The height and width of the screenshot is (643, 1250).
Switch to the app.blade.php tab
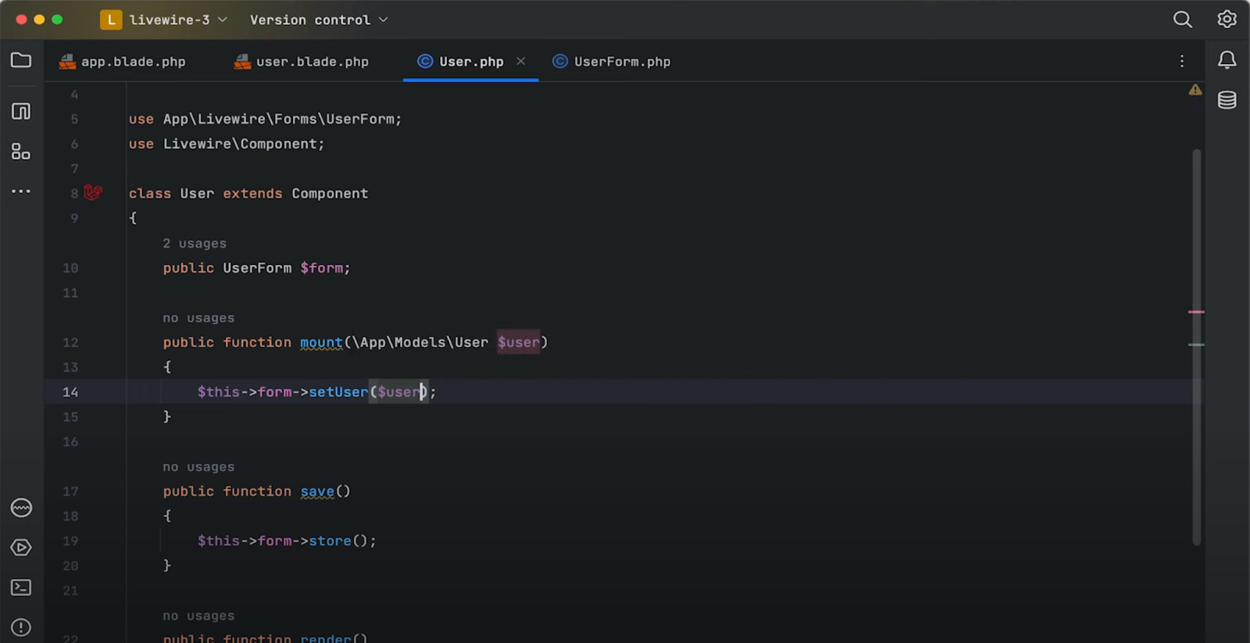click(123, 62)
